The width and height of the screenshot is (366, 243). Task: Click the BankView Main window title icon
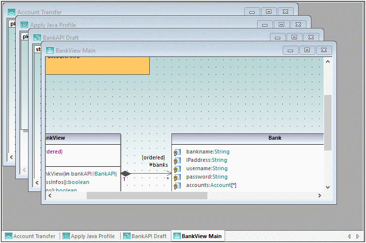point(50,50)
